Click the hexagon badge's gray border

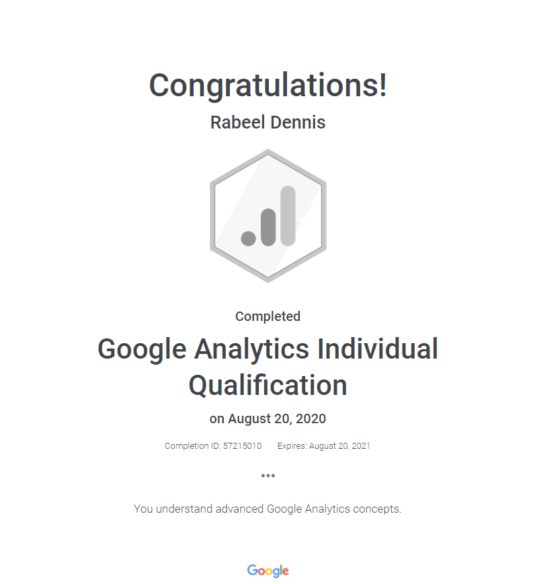[x=212, y=216]
